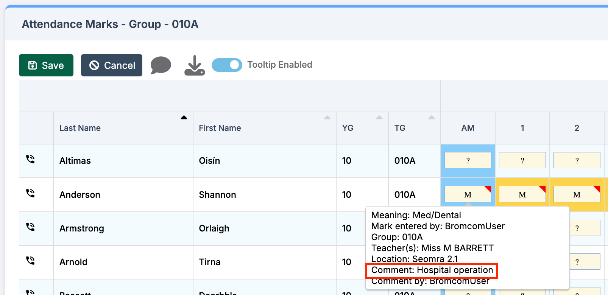
Task: Select the AM session column header
Action: 468,128
